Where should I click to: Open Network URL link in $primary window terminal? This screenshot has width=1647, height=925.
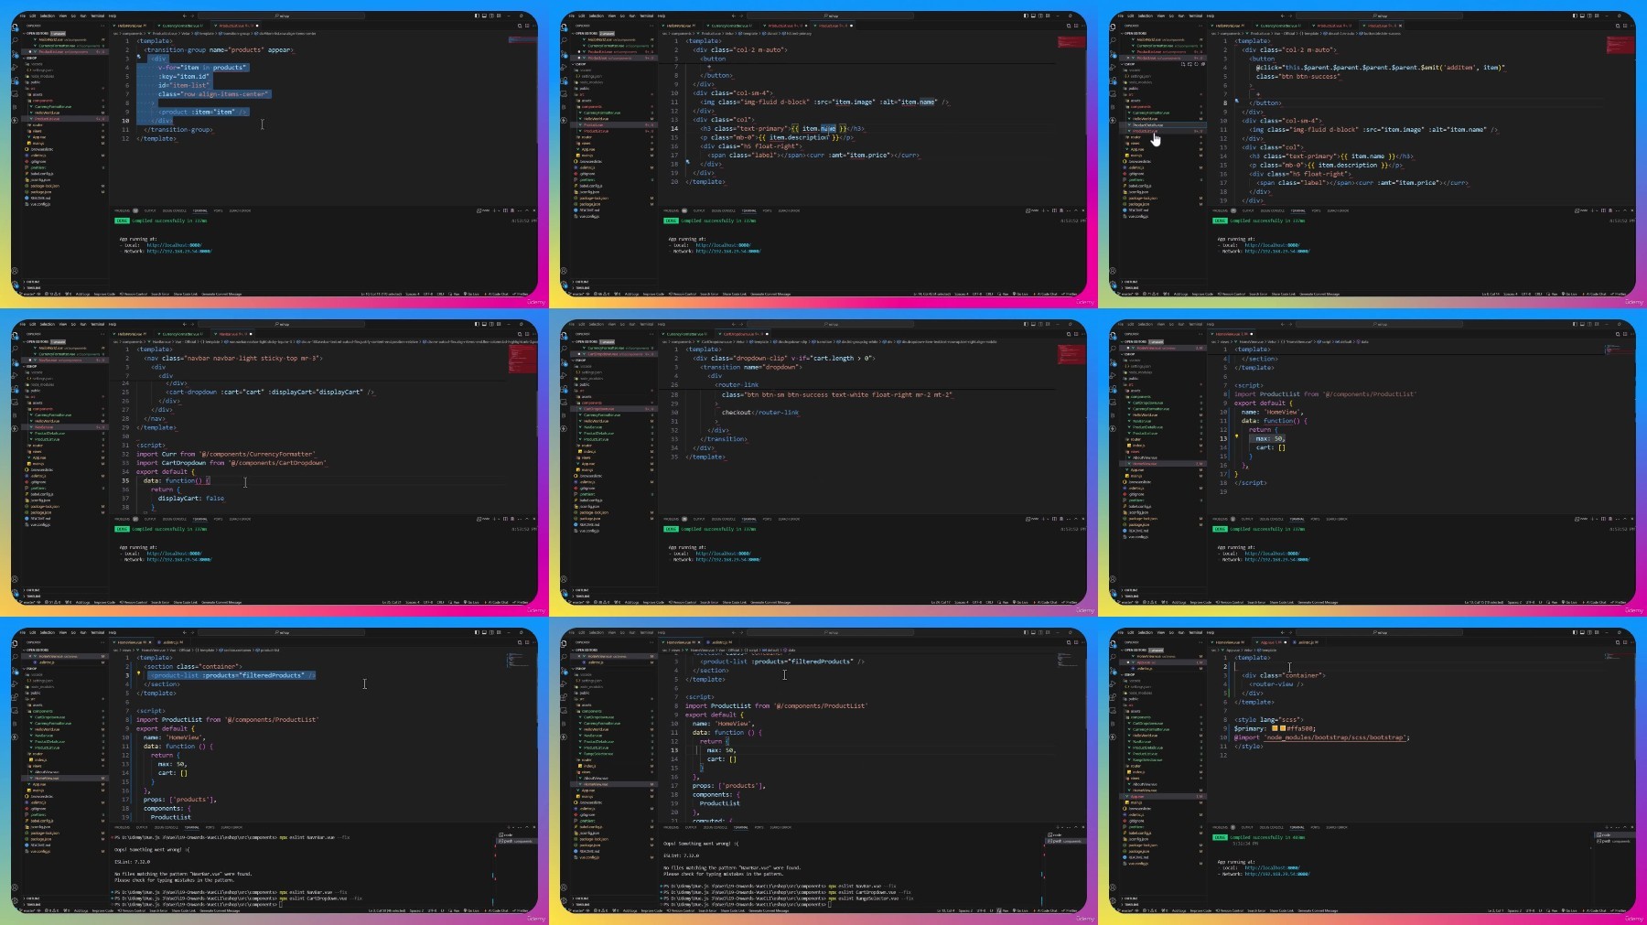click(1277, 874)
